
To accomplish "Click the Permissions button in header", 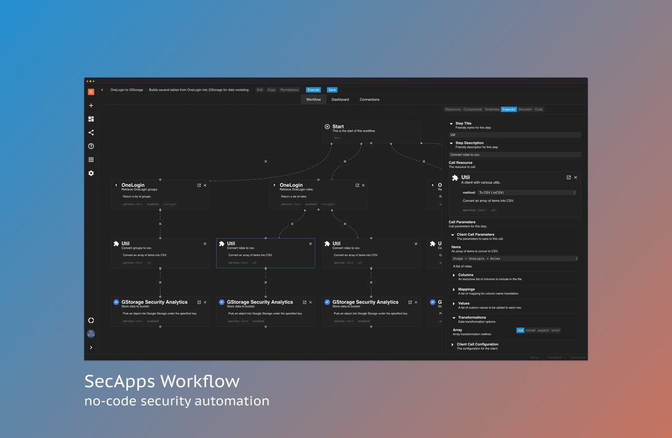I will point(290,90).
